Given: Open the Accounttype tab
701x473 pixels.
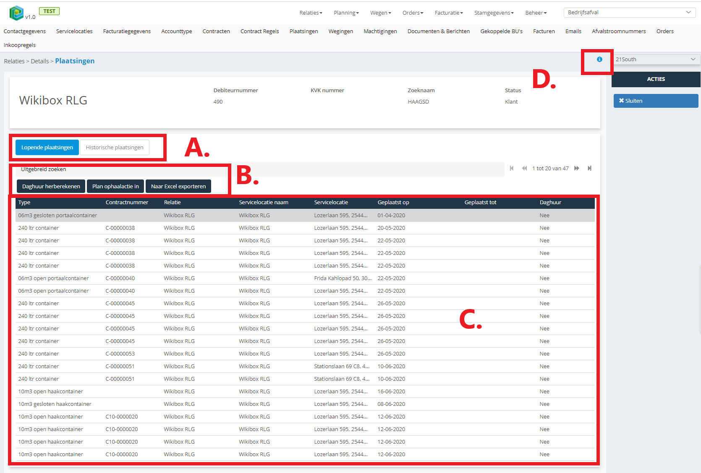Looking at the screenshot, I should [x=177, y=31].
